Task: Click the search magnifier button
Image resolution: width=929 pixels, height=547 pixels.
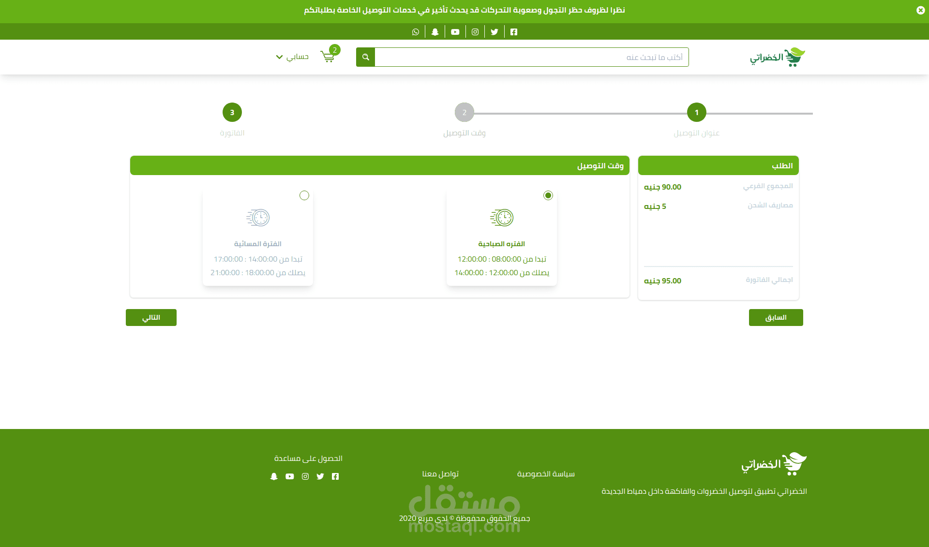Action: click(366, 57)
